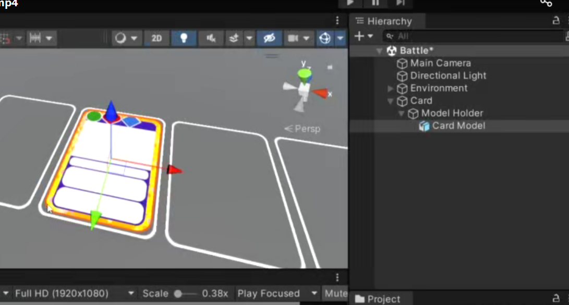Click the Step frame button
569x305 pixels.
(x=400, y=3)
